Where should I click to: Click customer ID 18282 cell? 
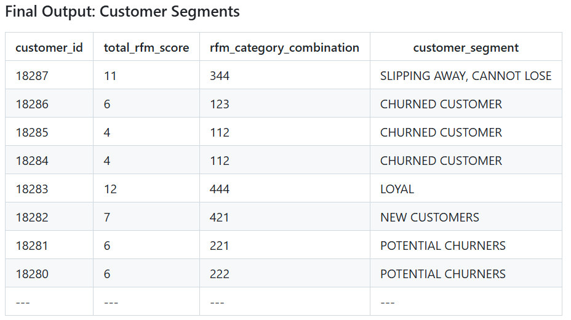[x=32, y=217]
